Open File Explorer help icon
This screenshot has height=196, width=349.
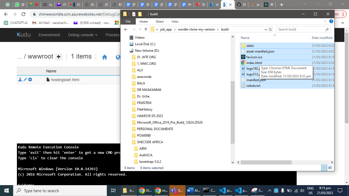point(331,22)
